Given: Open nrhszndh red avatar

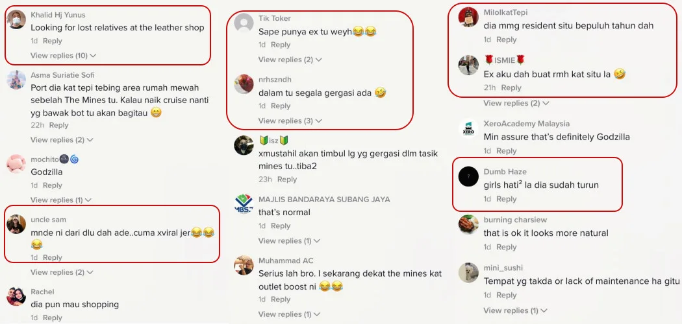Looking at the screenshot, I should [244, 84].
